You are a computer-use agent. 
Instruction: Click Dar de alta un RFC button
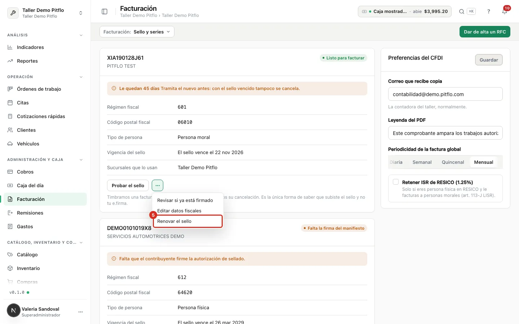pyautogui.click(x=485, y=32)
